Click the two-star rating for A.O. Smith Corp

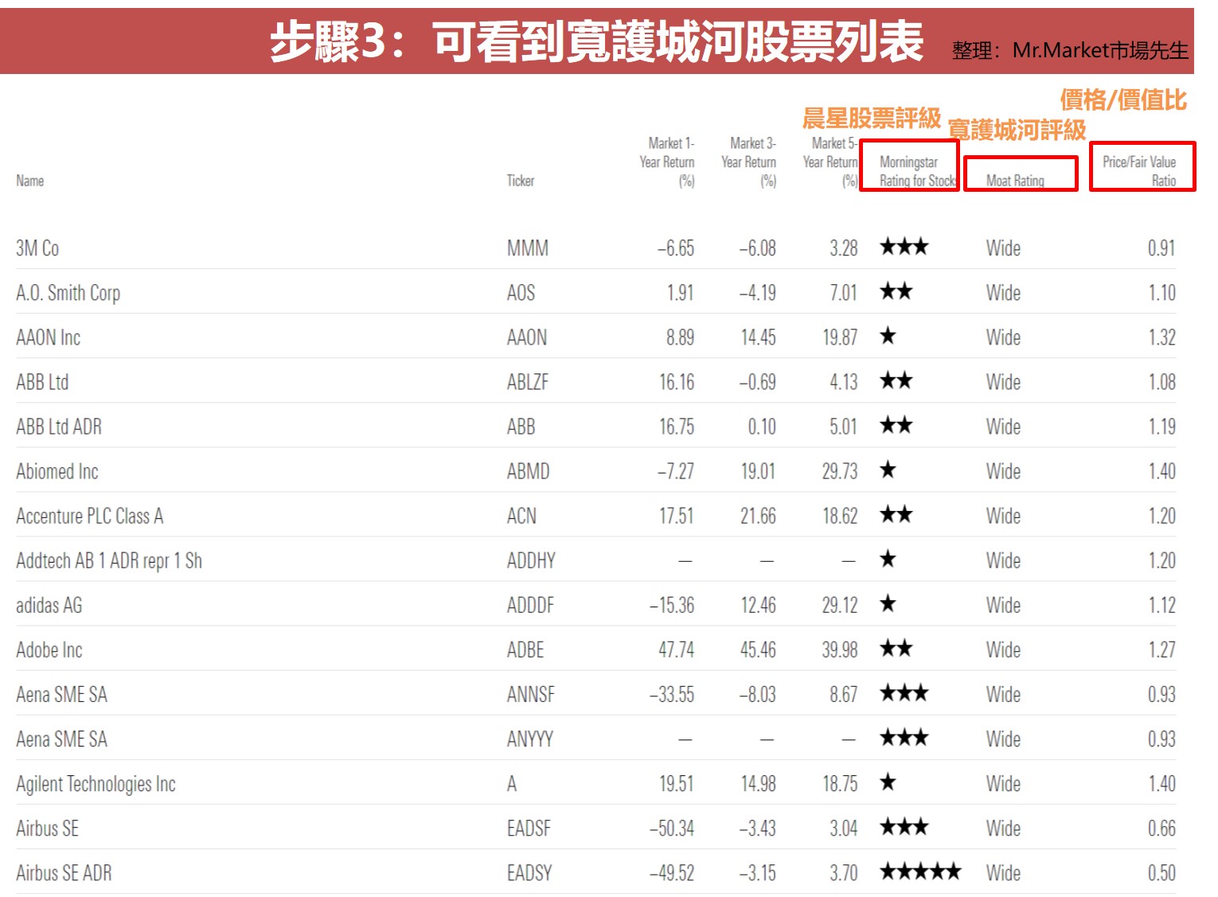click(x=896, y=291)
